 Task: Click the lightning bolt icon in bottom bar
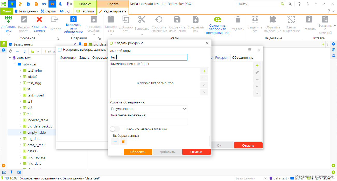pyautogui.click(x=11, y=172)
